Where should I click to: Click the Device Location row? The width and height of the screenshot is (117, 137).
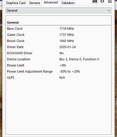tap(58, 59)
